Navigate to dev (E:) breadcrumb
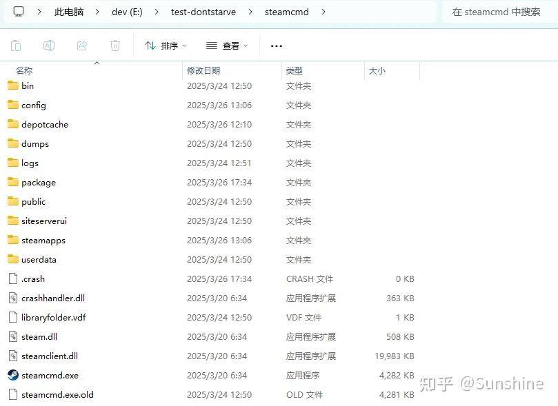 click(127, 12)
